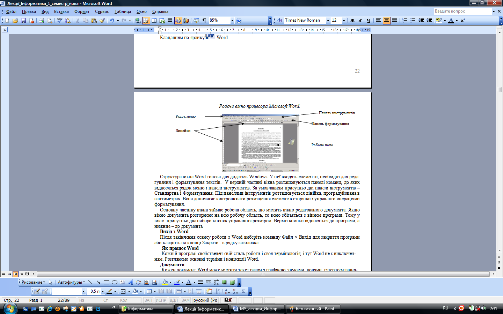Image resolution: width=503 pixels, height=314 pixels.
Task: Insert a text box from Drawing toolbar
Action: tap(122, 282)
